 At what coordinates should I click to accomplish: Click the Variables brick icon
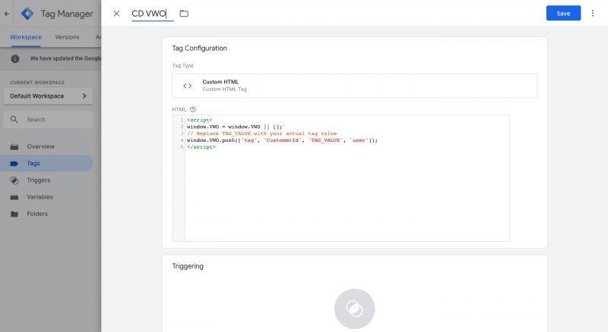coord(14,197)
